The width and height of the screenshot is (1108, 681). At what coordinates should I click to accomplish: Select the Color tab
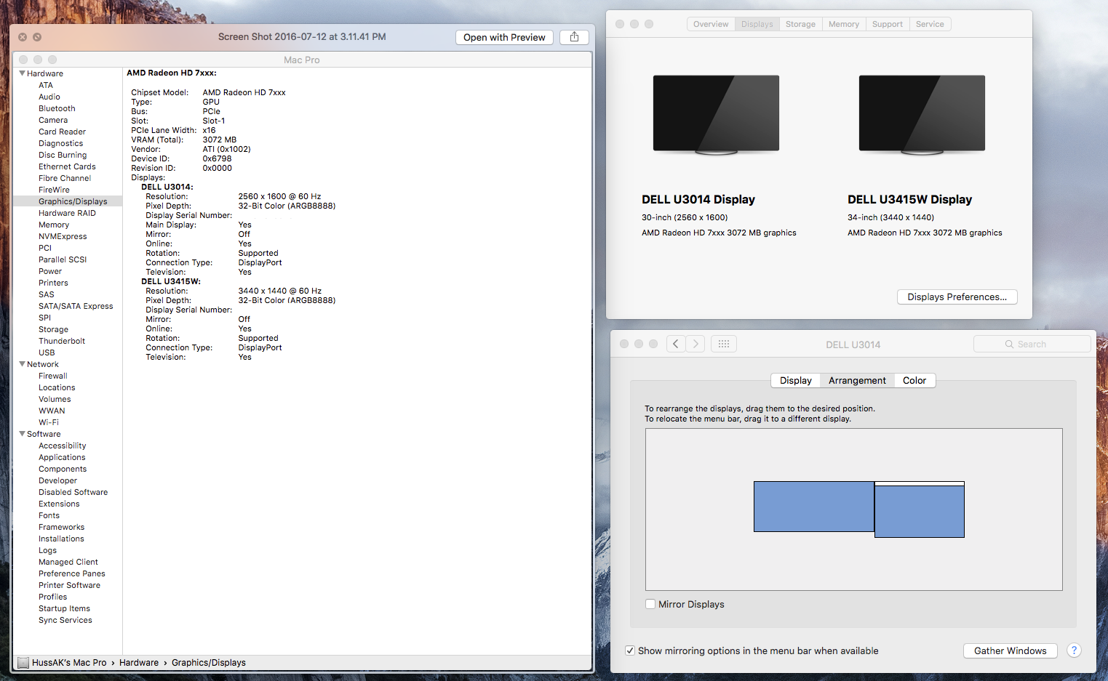(x=914, y=380)
